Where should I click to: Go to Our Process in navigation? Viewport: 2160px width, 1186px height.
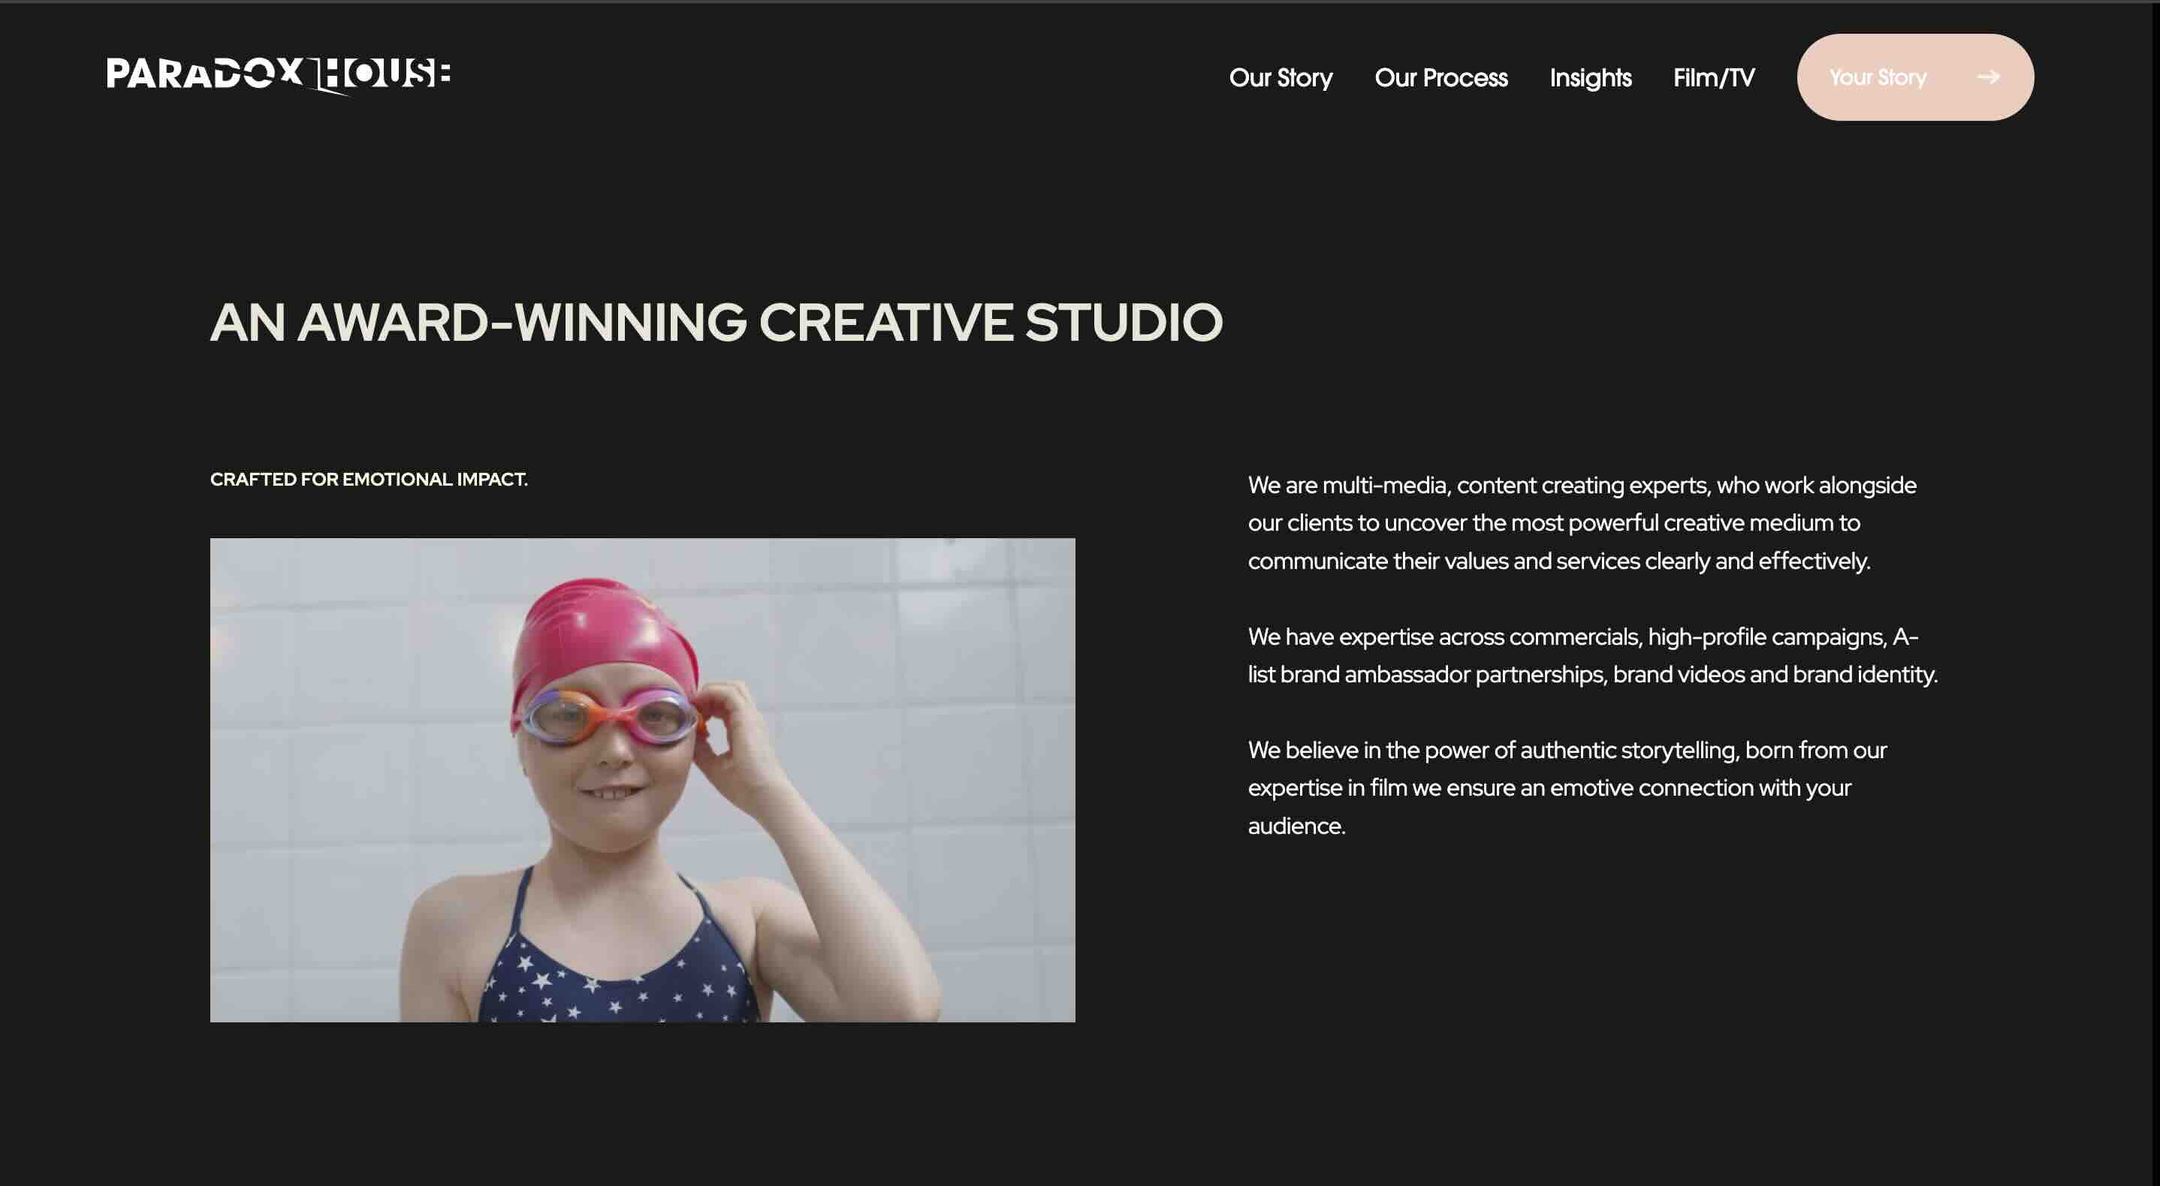1441,78
